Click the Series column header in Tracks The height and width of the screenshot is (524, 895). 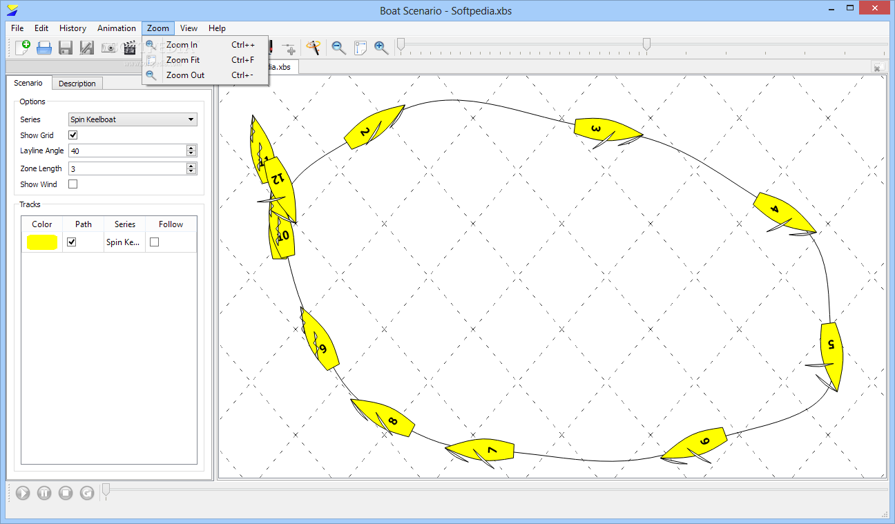[x=125, y=224]
